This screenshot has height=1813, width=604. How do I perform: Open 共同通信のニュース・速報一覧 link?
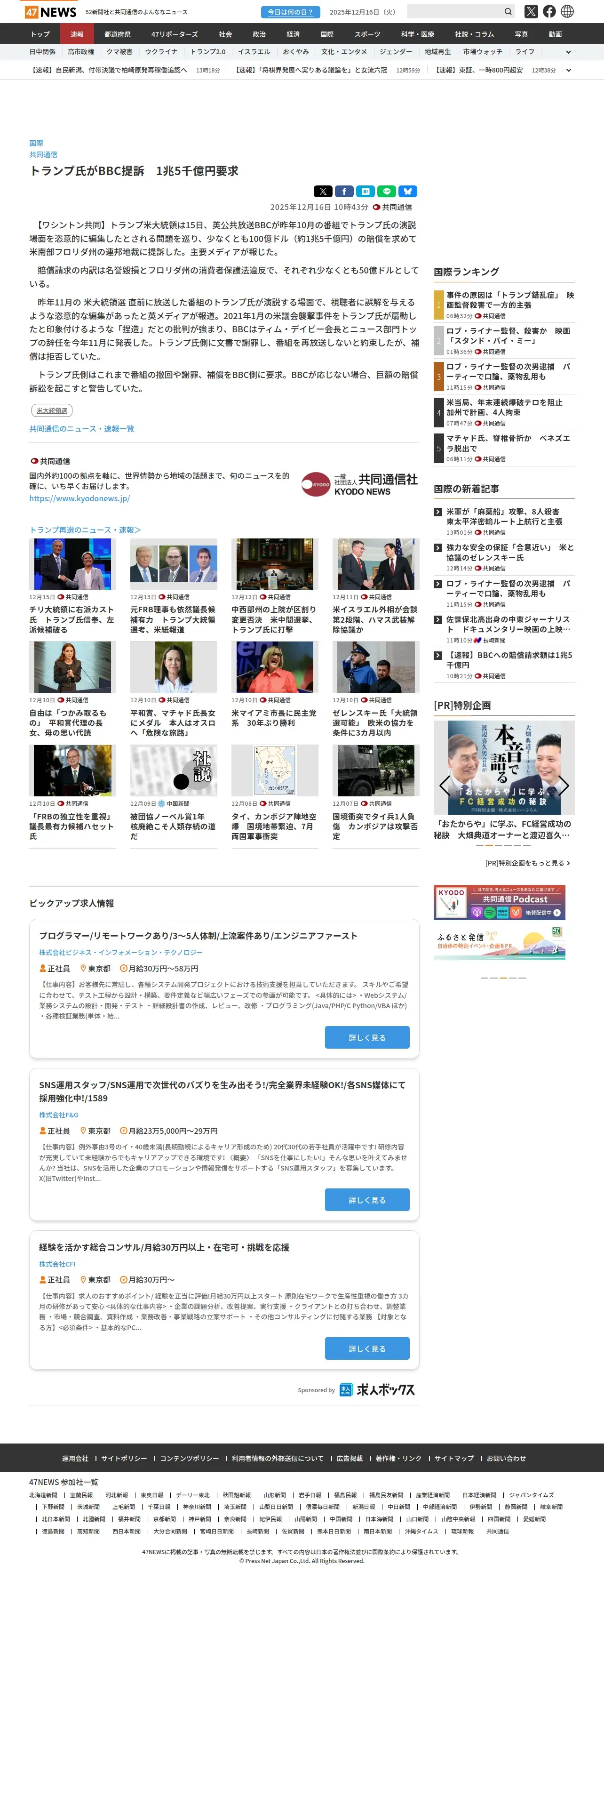(x=81, y=429)
